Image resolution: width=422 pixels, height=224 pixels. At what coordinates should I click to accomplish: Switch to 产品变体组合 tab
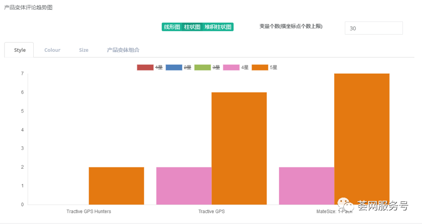click(x=123, y=50)
